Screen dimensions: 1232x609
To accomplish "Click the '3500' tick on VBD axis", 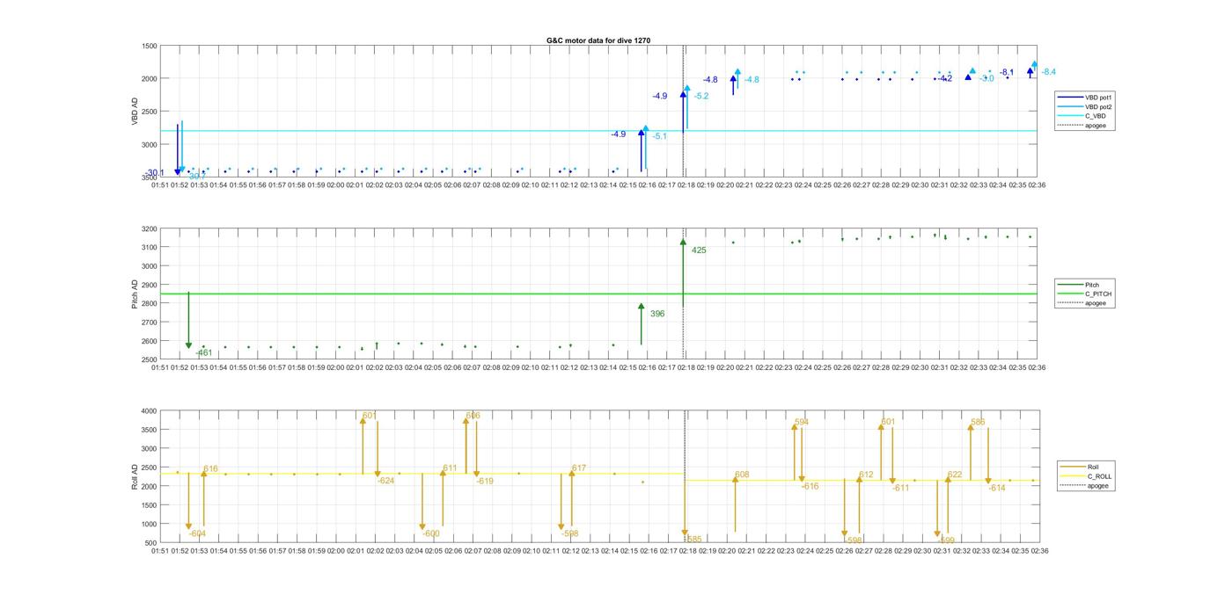I will tap(149, 178).
